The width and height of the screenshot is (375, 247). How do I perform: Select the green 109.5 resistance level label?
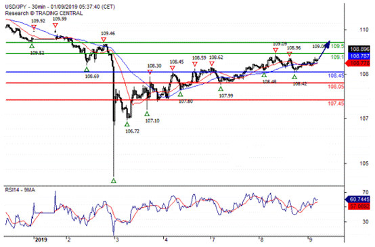(x=338, y=46)
